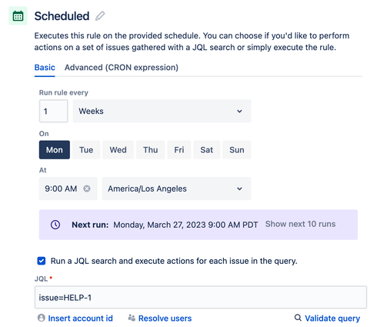Click the JQL query input field
Viewport: 387px width, 327px height.
201,297
